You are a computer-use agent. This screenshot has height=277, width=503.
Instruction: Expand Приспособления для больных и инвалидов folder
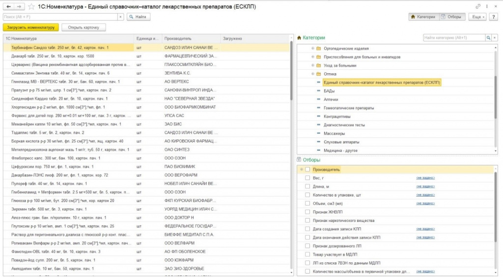pyautogui.click(x=313, y=57)
